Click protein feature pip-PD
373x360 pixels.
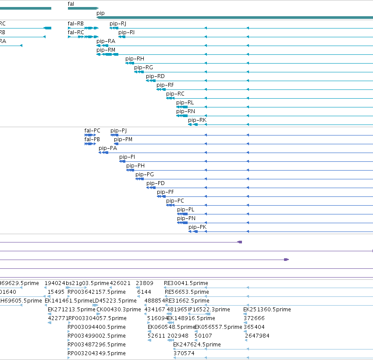(156, 183)
